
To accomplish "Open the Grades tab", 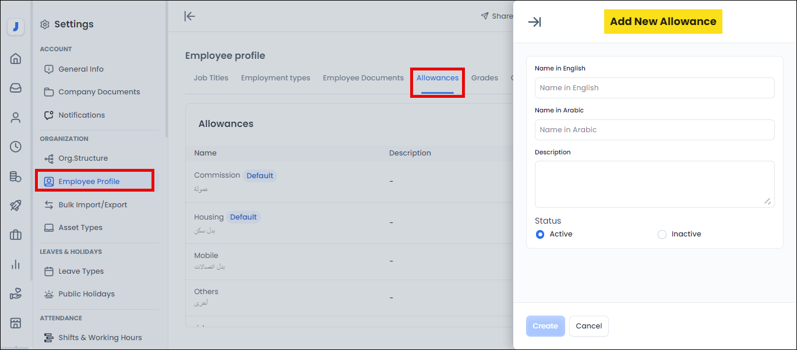I will (484, 78).
